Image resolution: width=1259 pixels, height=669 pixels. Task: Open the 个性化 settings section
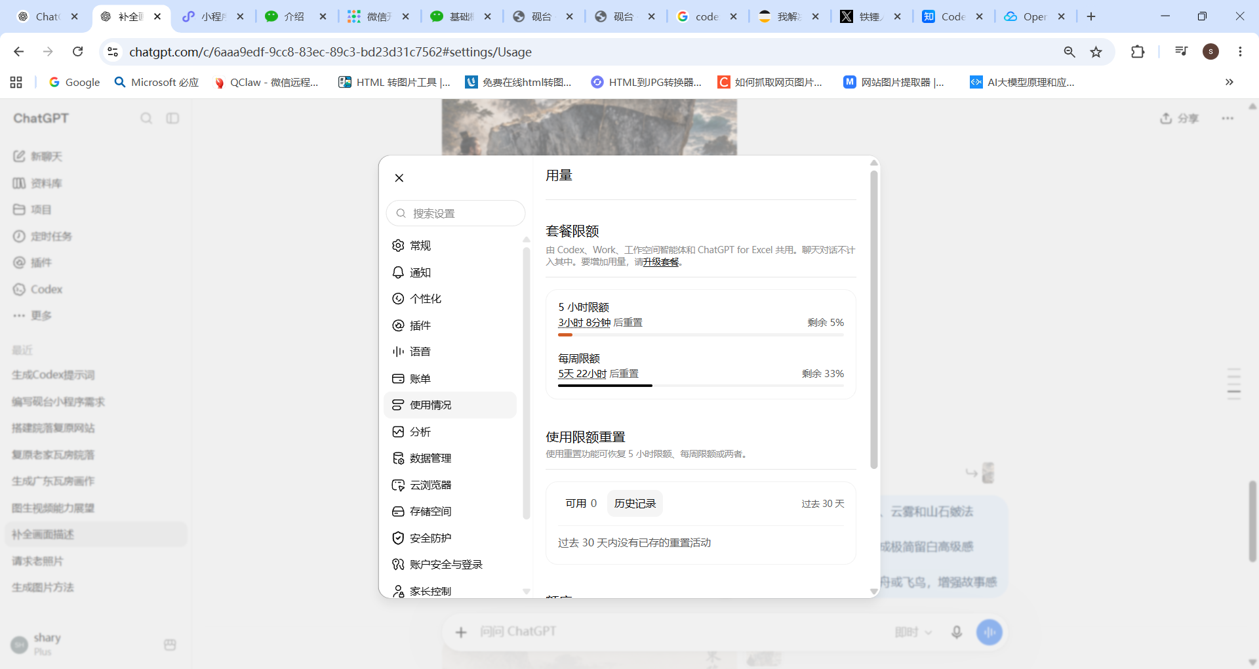pos(450,298)
